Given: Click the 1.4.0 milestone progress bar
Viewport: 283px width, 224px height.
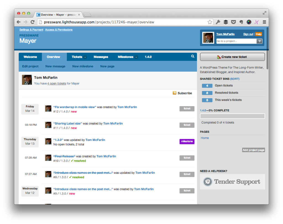Looking at the screenshot, I should tap(232, 116).
